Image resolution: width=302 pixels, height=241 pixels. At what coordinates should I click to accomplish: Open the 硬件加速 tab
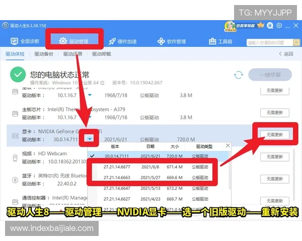[123, 41]
